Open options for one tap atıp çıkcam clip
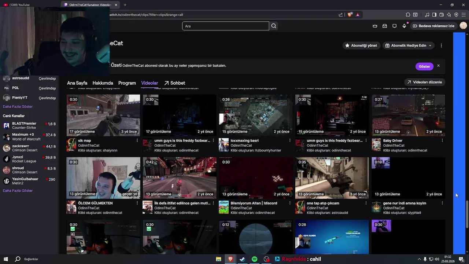 (x=366, y=203)
